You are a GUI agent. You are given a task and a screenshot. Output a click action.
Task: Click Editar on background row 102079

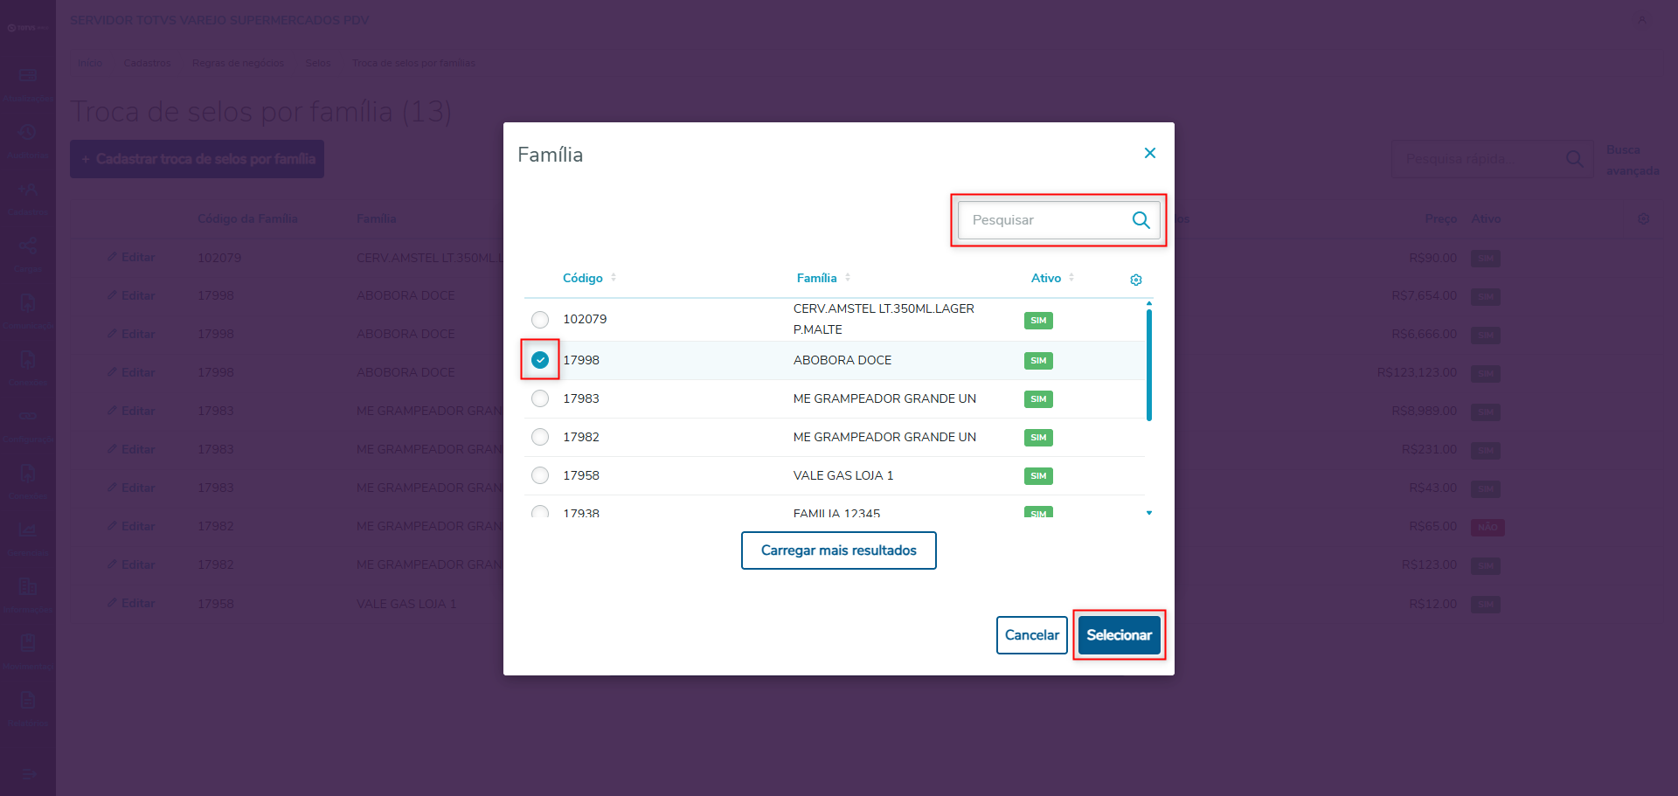pos(131,258)
